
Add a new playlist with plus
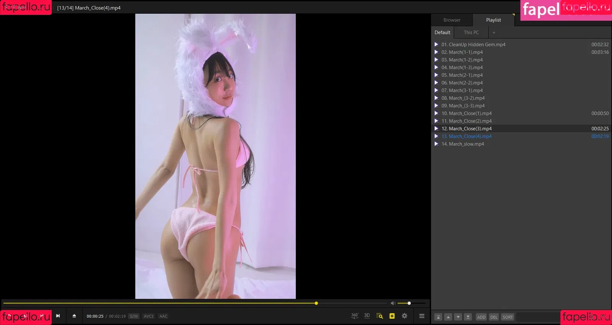tap(494, 32)
